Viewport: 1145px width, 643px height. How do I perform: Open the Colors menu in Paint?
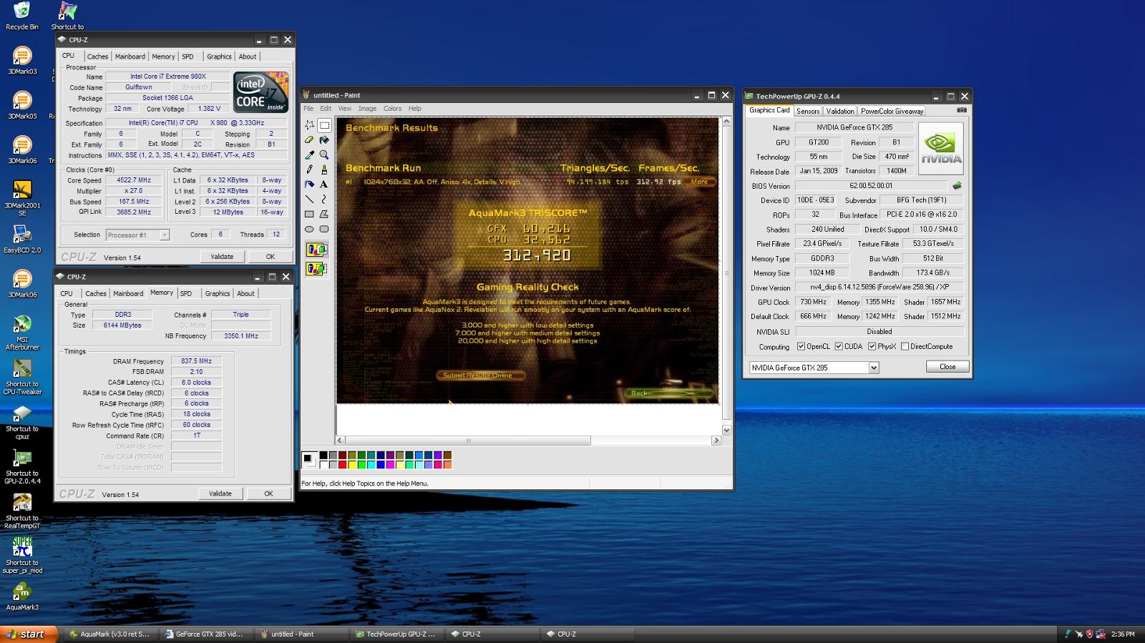point(392,109)
